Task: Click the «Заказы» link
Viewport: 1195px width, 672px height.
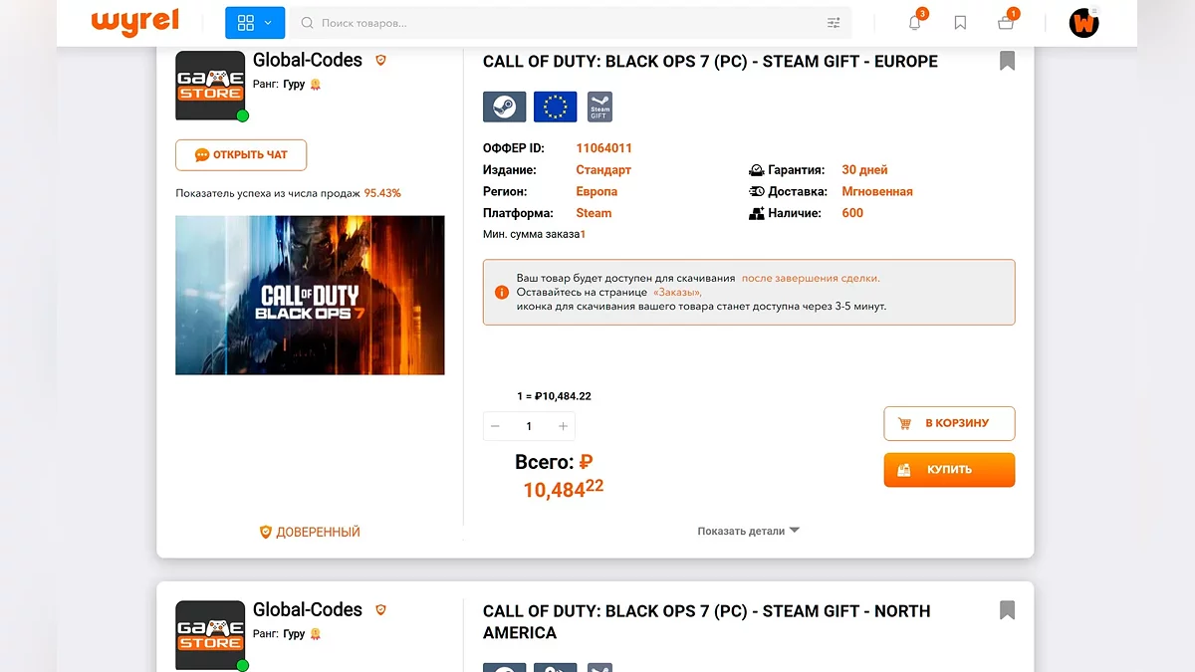Action: (677, 293)
